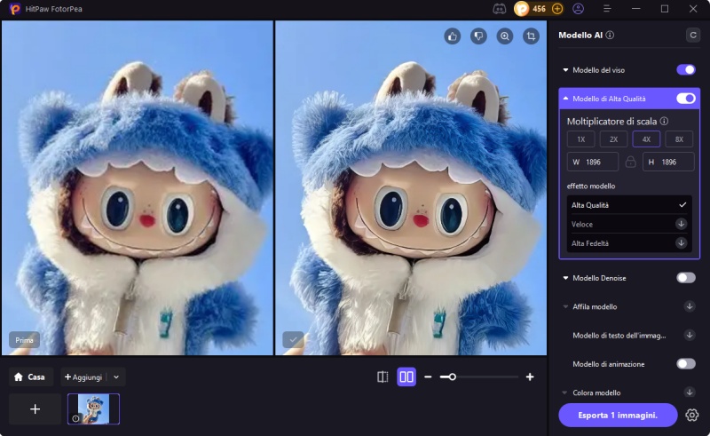Image resolution: width=710 pixels, height=436 pixels.
Task: Open the magnifier zoom tool
Action: pyautogui.click(x=505, y=36)
